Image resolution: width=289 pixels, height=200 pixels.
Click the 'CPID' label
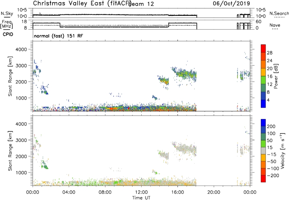(x=8, y=34)
